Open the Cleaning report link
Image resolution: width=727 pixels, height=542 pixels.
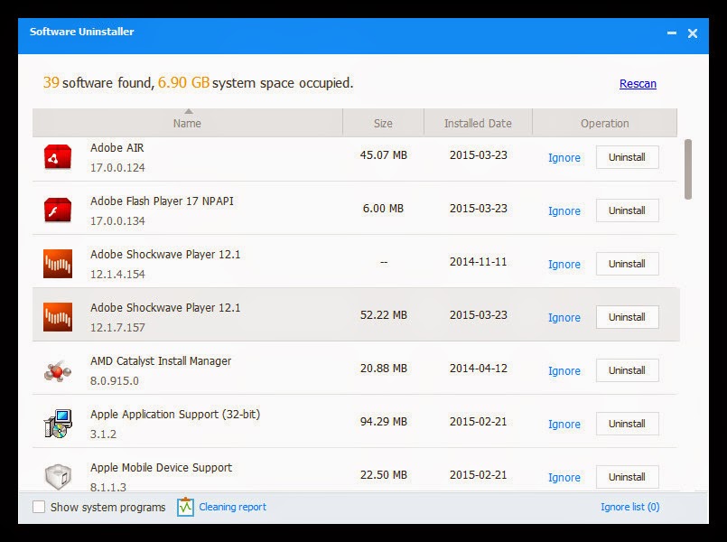[232, 507]
